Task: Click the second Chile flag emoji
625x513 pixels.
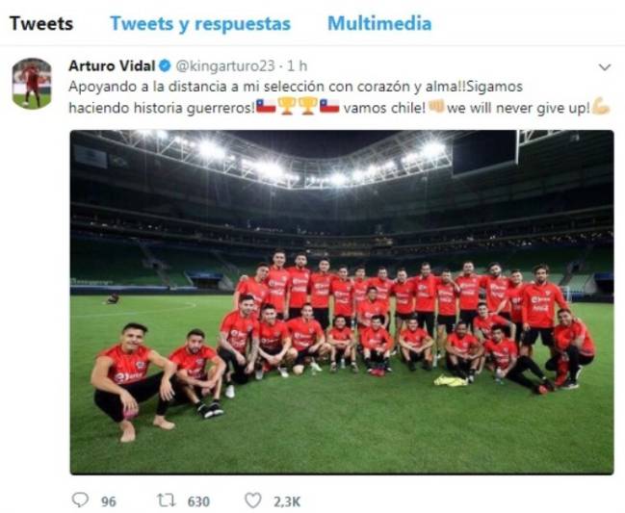Action: 329,106
